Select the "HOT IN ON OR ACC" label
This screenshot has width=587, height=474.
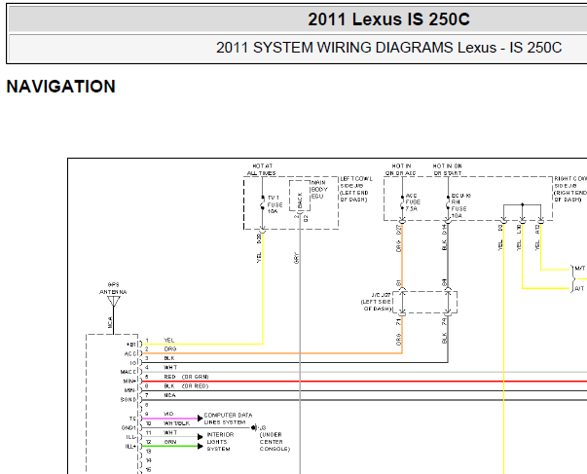(401, 169)
